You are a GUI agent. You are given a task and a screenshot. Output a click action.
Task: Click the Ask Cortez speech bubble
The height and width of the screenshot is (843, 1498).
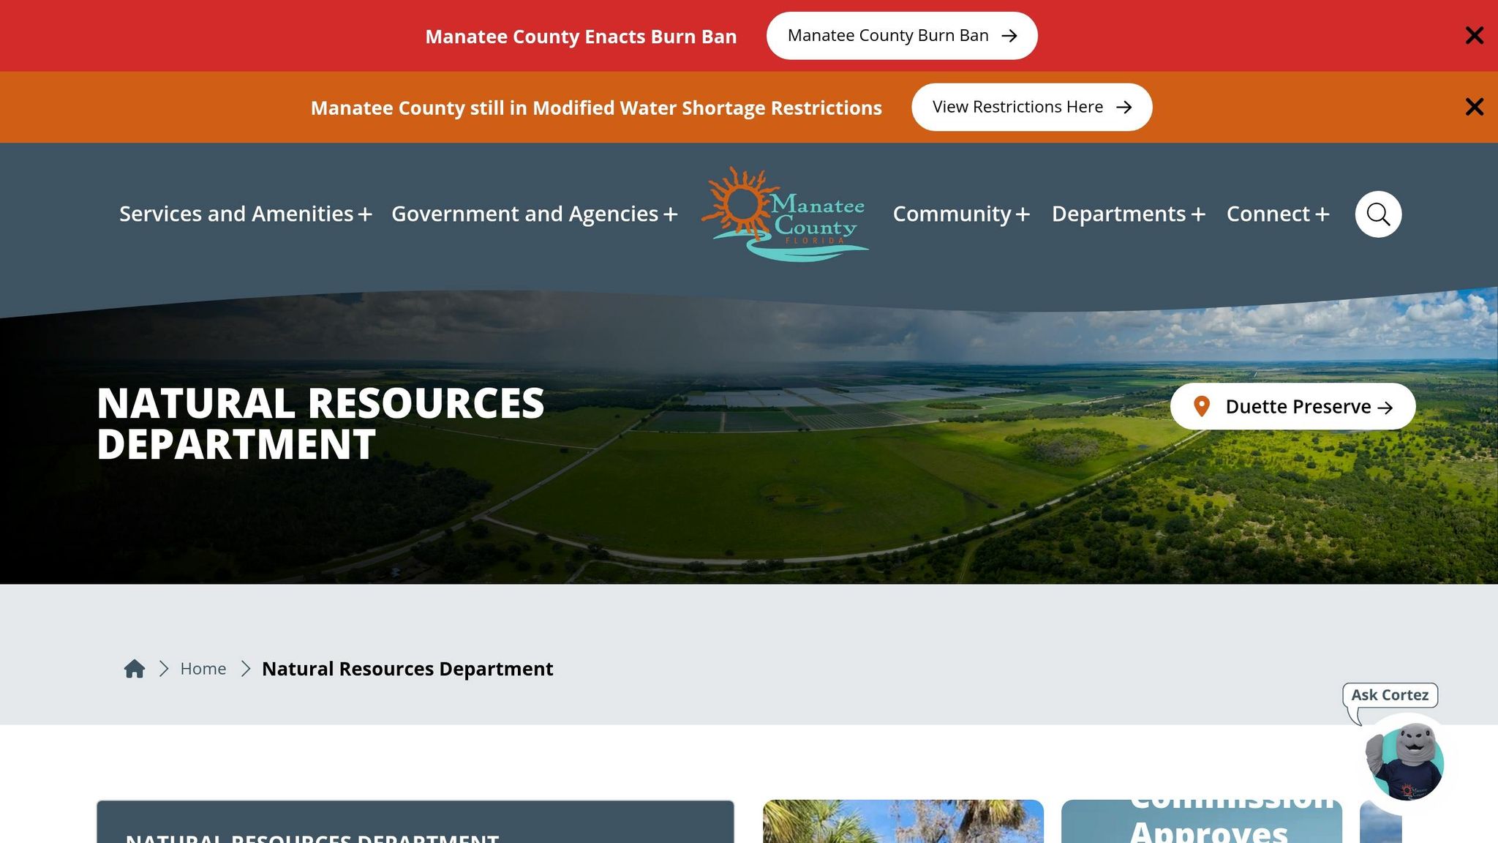pyautogui.click(x=1390, y=695)
